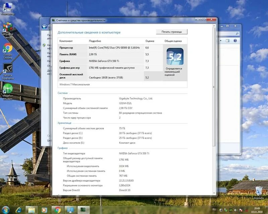Select the Google Chrome desktop shortcut

(8, 51)
